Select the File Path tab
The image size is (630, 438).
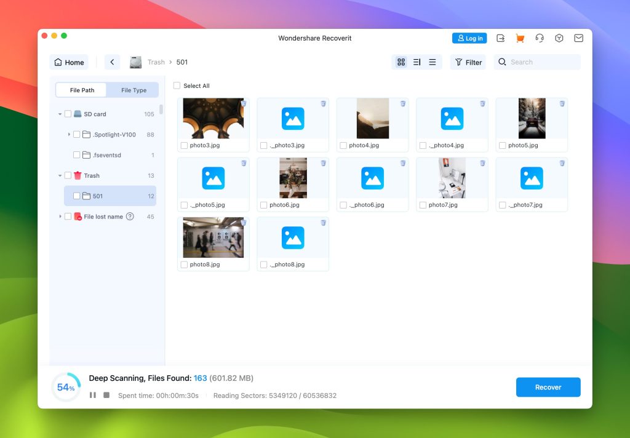pyautogui.click(x=81, y=90)
